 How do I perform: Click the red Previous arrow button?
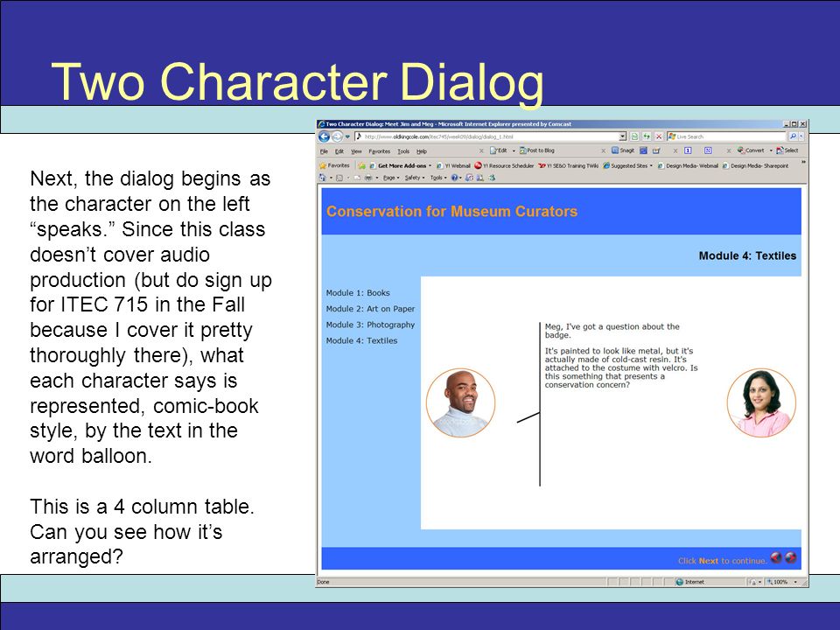pyautogui.click(x=776, y=558)
